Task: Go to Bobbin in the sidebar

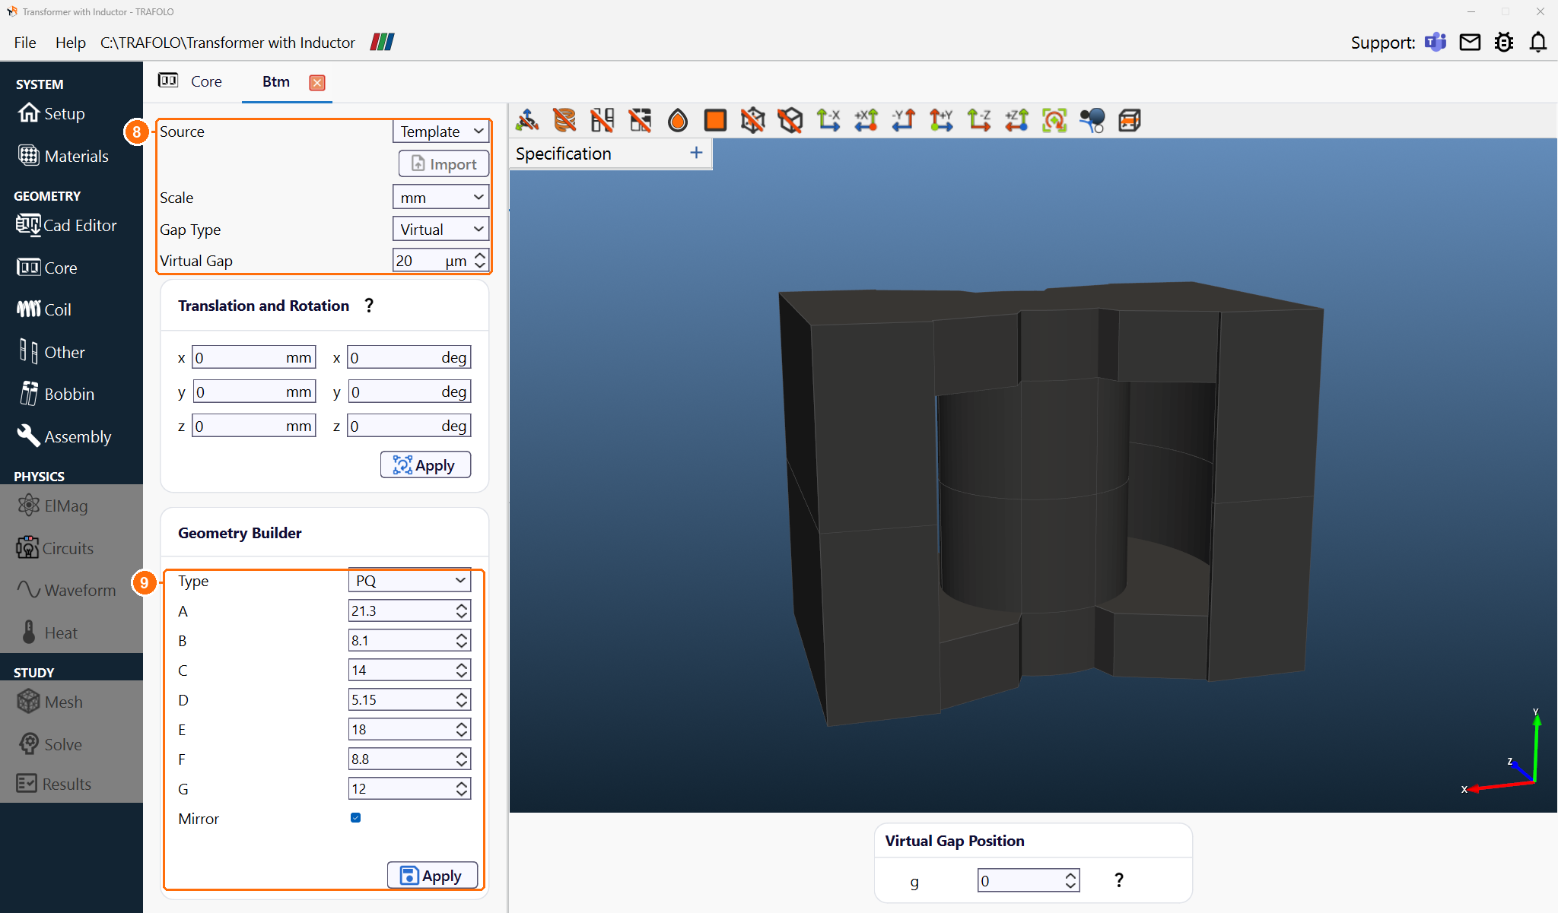Action: click(58, 394)
